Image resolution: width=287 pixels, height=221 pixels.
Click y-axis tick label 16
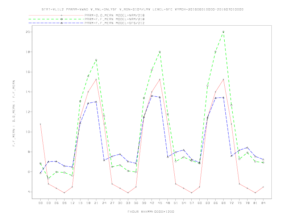[28, 72]
